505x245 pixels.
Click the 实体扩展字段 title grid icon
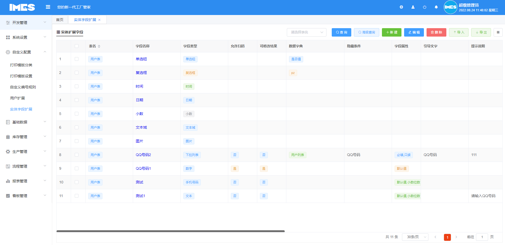click(58, 32)
